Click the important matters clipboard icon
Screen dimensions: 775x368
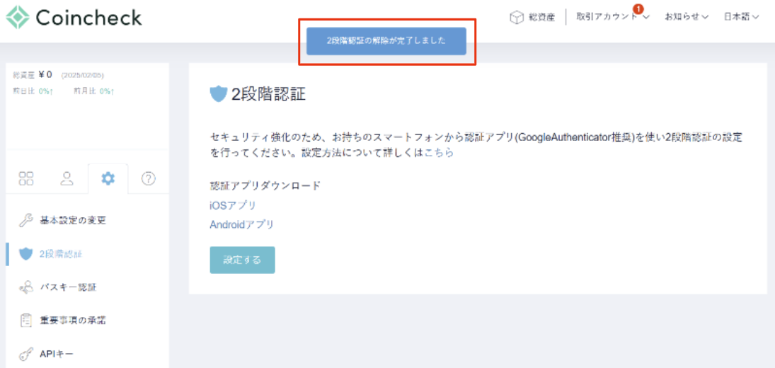26,321
